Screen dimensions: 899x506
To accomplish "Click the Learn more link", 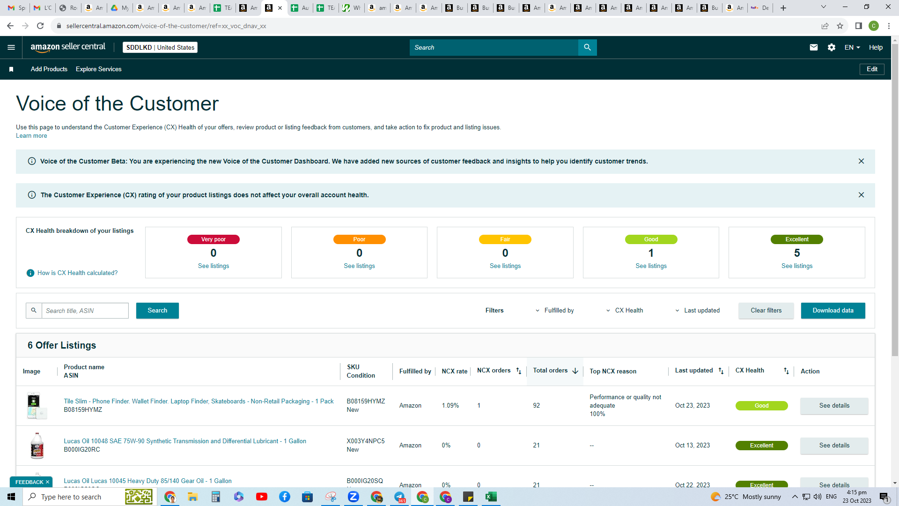I will [31, 136].
